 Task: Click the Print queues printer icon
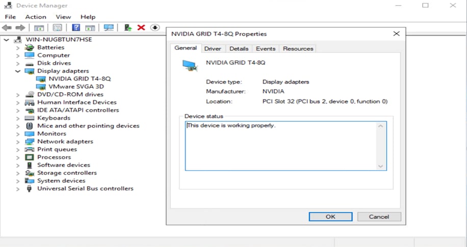(30, 149)
